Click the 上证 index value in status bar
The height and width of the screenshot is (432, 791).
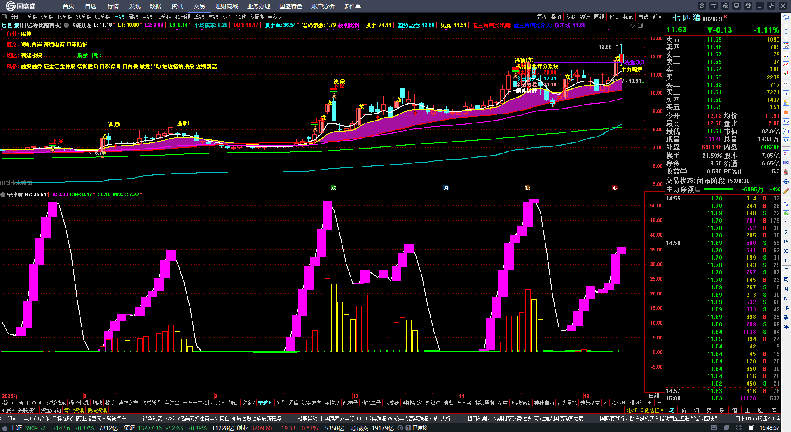(x=35, y=428)
